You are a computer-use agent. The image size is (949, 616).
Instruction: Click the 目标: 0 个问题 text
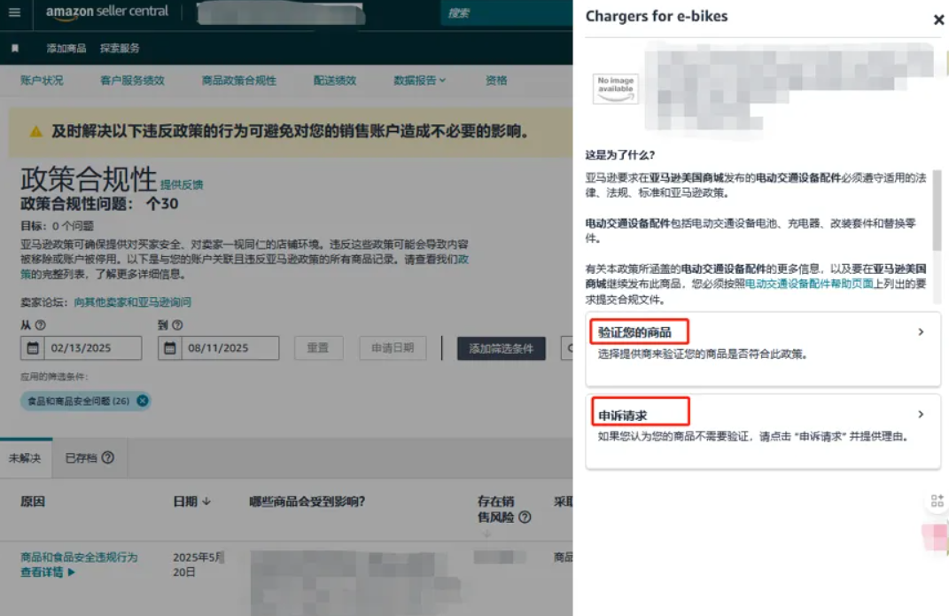point(57,226)
